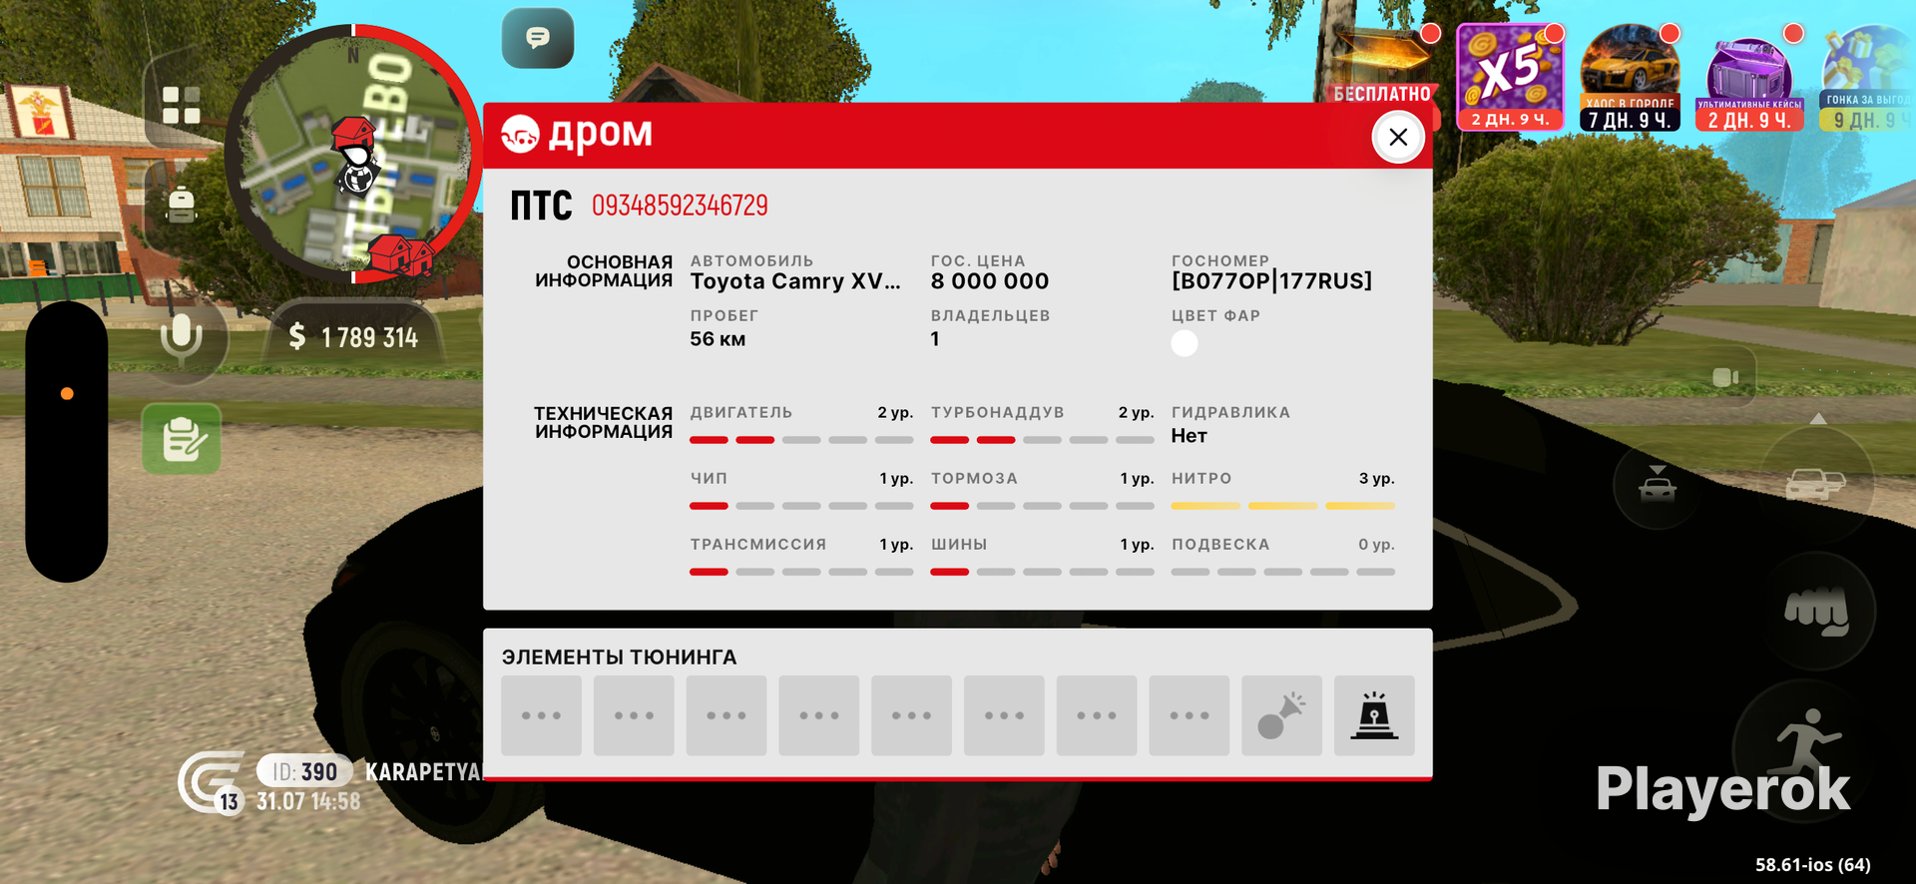Click the state price 8 000 000
Screen dimensions: 1916x884
click(x=990, y=281)
